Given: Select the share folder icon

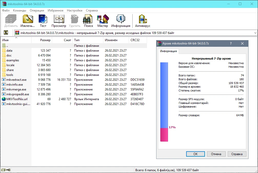Looking at the screenshot, I should coord(4,70).
